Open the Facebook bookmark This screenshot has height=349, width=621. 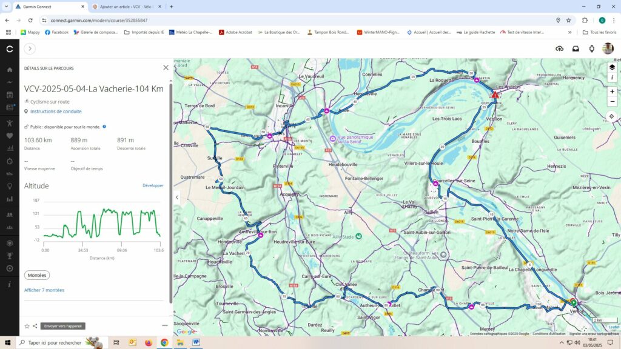56,32
